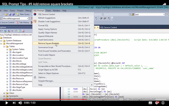Click the Refresh icon in Object Explorer
The width and height of the screenshot is (169, 106).
(x=19, y=31)
